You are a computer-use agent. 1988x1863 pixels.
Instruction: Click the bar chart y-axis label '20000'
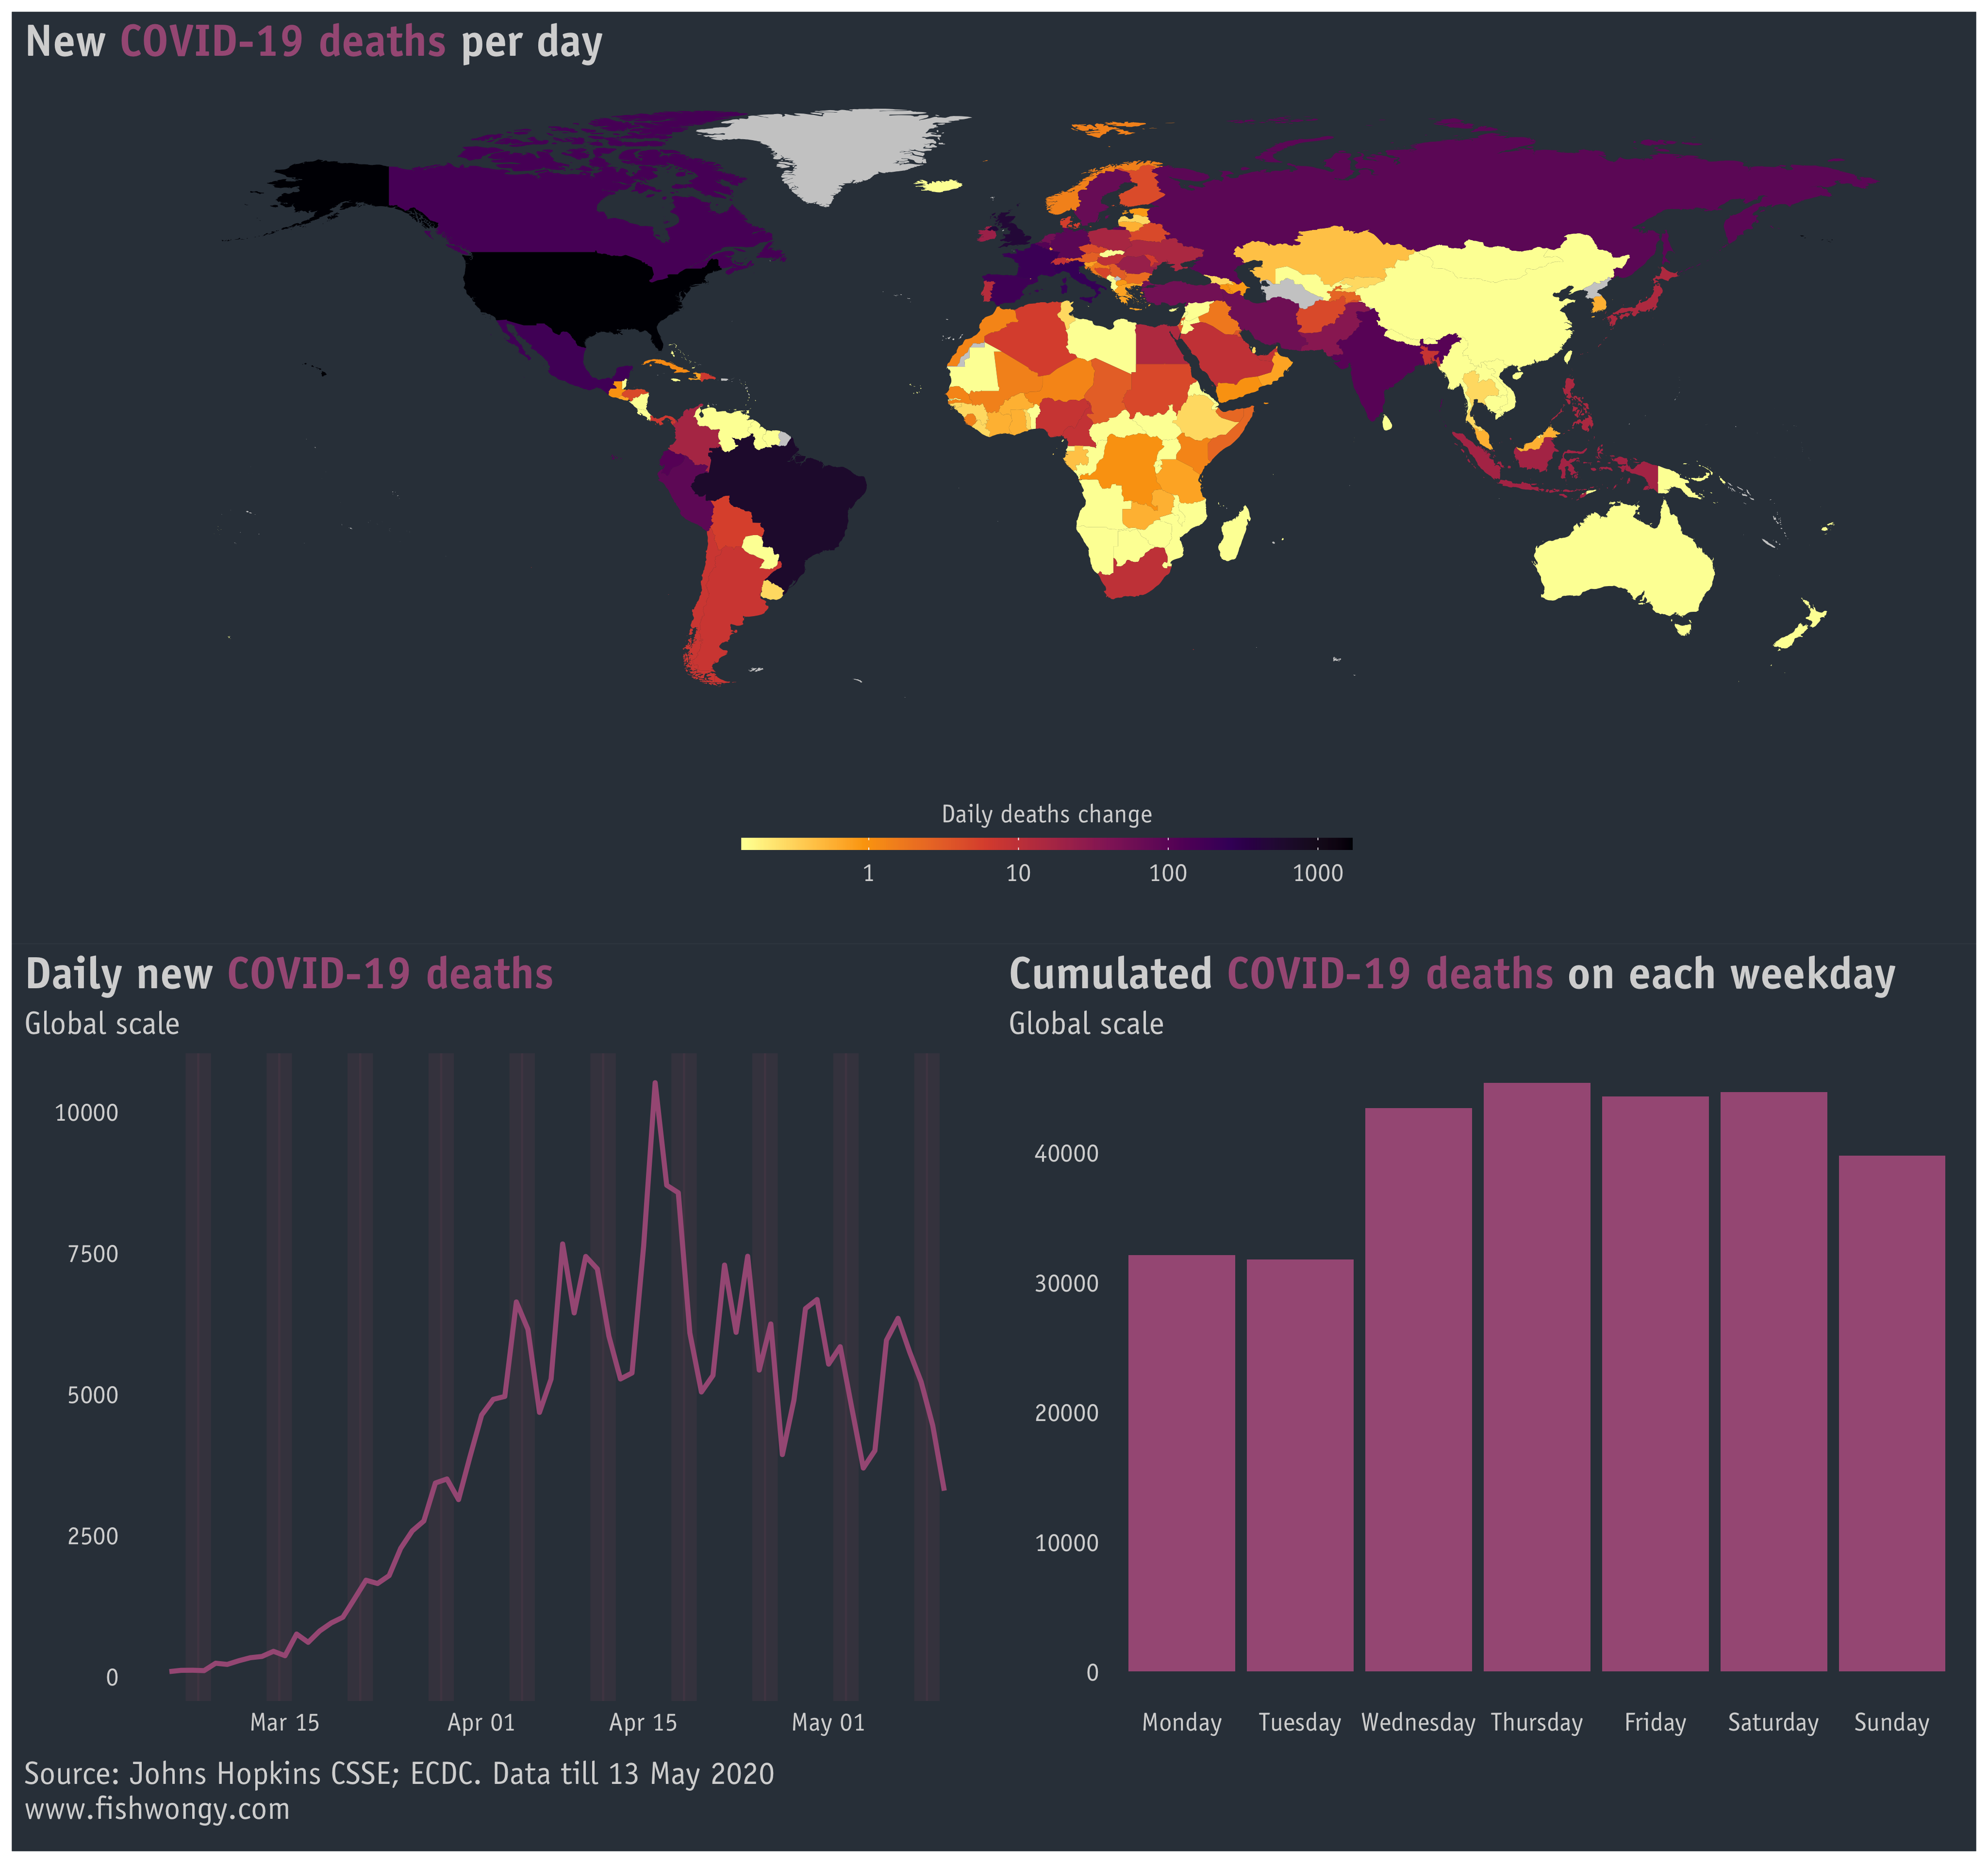[x=1066, y=1412]
